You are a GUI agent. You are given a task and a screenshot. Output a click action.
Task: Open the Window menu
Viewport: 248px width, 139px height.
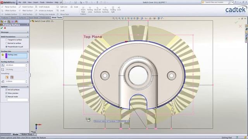tap(50, 2)
